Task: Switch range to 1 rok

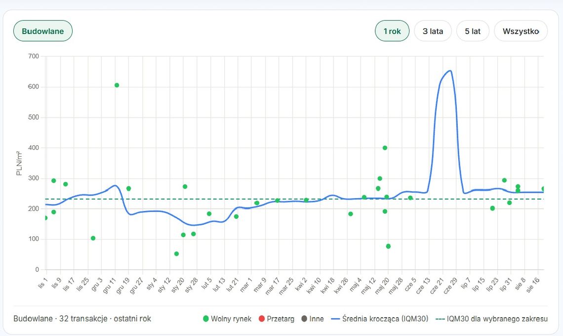Action: [392, 31]
